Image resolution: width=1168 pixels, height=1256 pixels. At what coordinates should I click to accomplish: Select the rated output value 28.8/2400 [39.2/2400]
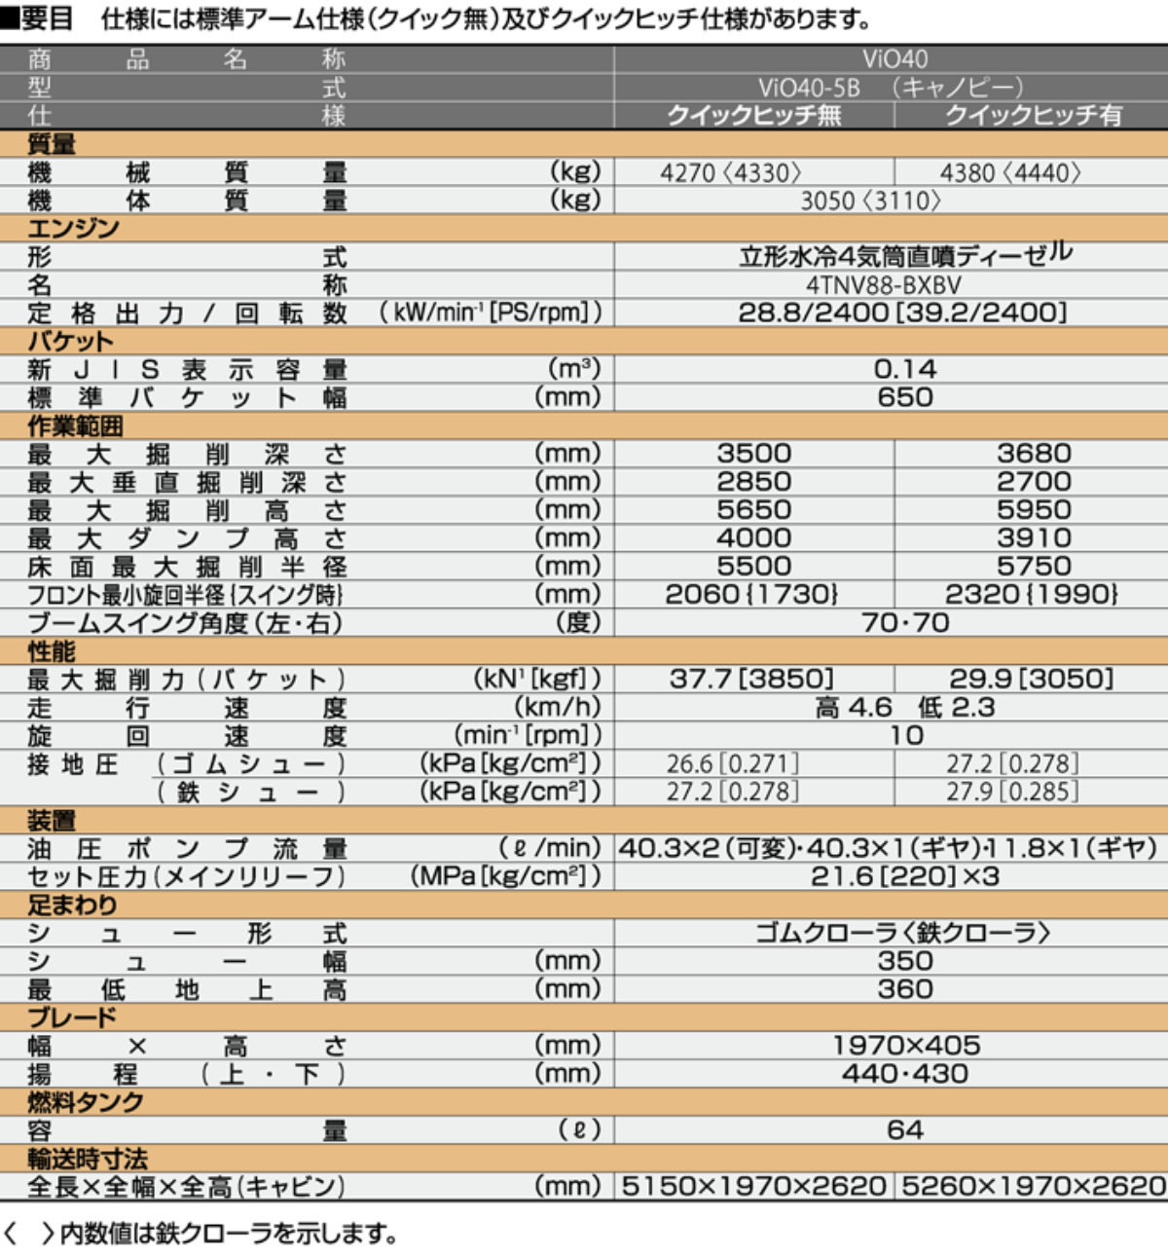pos(902,314)
